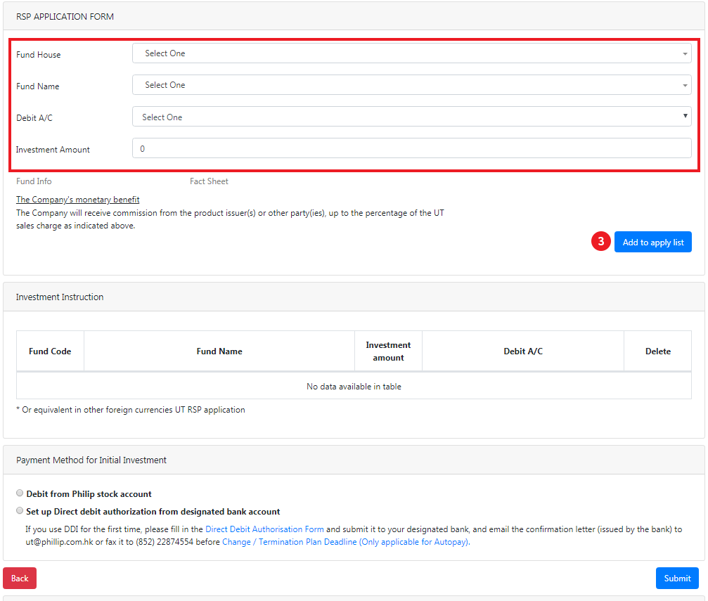The height and width of the screenshot is (601, 708).
Task: Open the Fact Sheet link
Action: (x=209, y=181)
